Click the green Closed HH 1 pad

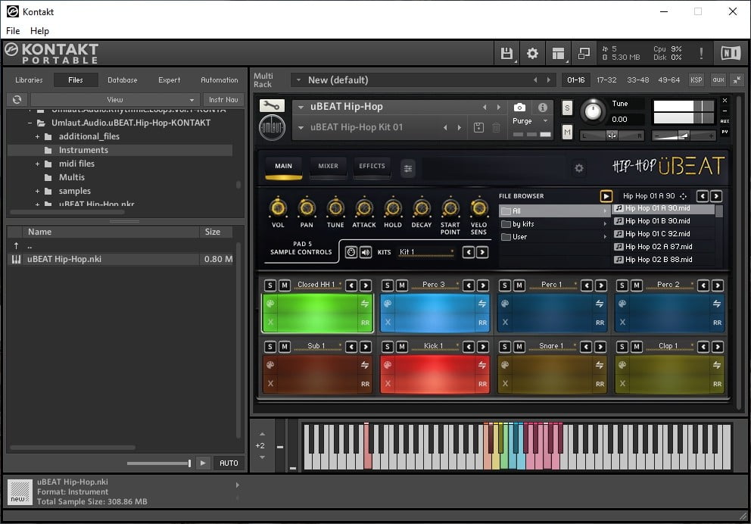pos(317,313)
